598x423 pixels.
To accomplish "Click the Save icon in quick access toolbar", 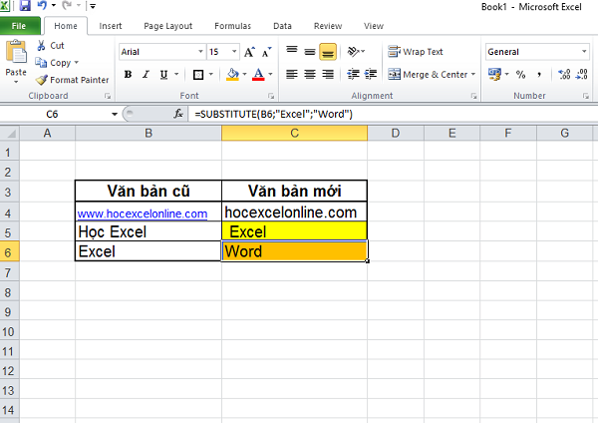I will 25,6.
